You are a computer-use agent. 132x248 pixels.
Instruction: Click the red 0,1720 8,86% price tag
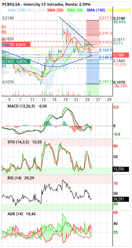(16, 45)
